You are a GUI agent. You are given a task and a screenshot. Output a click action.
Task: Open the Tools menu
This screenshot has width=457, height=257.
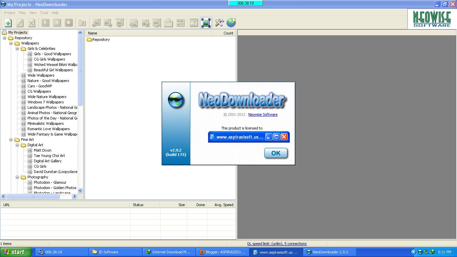[x=44, y=13]
